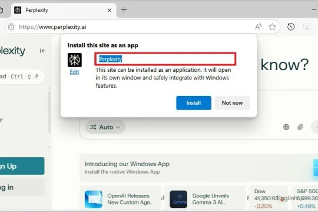
Task: Click the screenshot toolbar icon
Action: 307,26
